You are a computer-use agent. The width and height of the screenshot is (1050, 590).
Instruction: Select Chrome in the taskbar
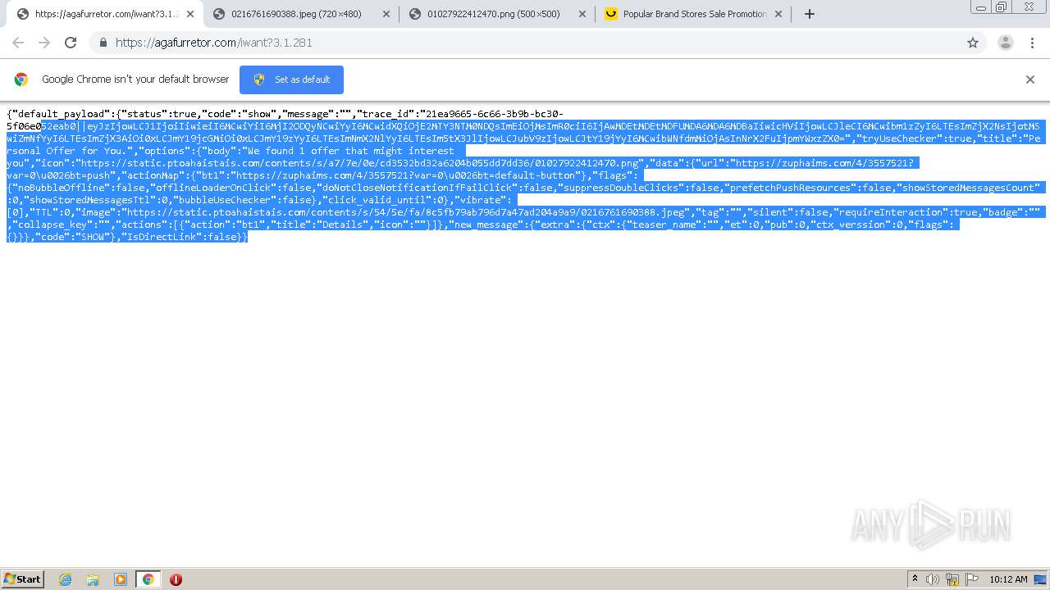(x=148, y=579)
